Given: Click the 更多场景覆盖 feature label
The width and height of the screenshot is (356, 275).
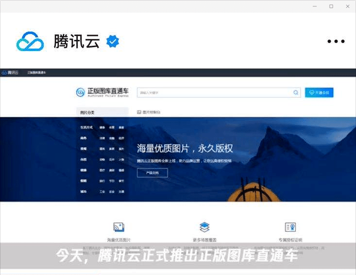Looking at the screenshot, I should tap(204, 240).
